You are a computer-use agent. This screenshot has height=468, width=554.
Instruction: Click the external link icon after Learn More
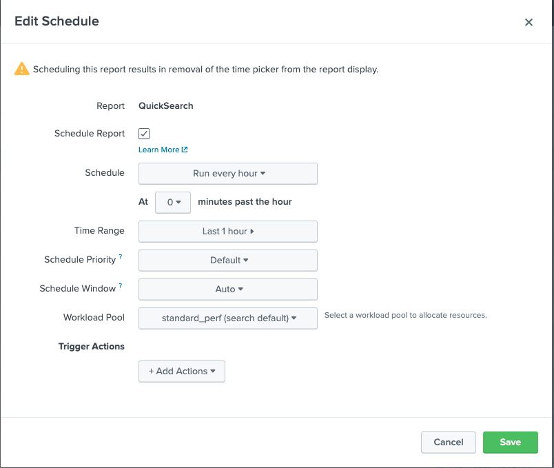[x=183, y=149]
